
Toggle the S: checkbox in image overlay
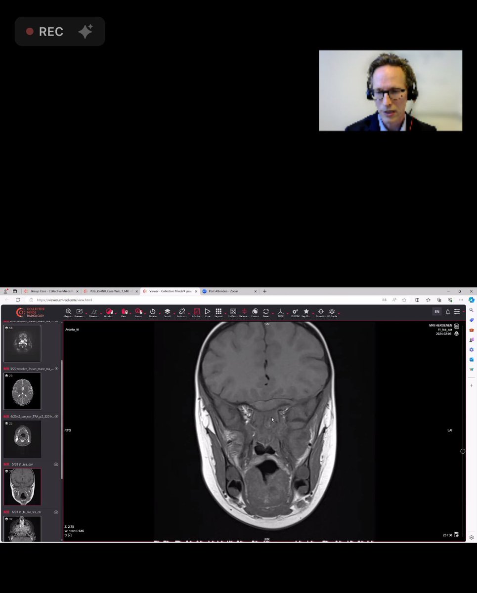point(70,535)
